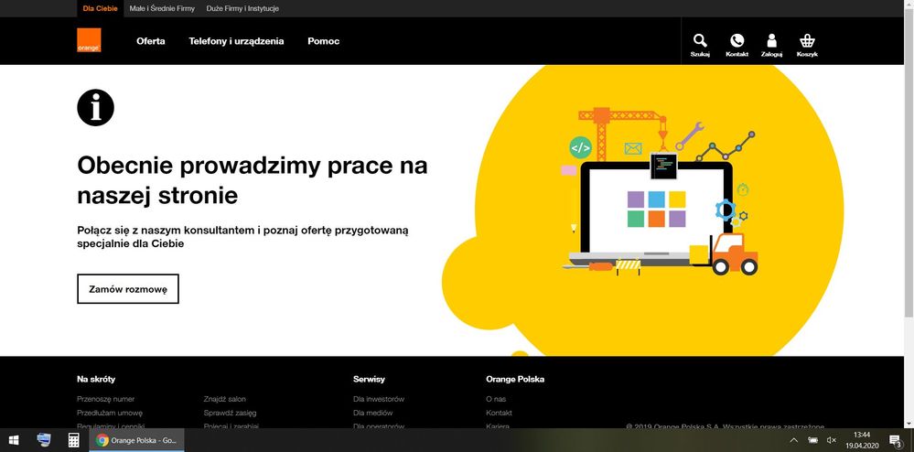This screenshot has height=452, width=914.
Task: Follow the Przenoszę numer footer link
Action: tap(105, 399)
